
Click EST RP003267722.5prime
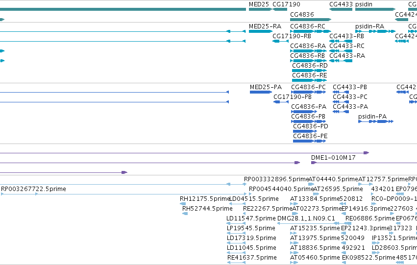33,189
